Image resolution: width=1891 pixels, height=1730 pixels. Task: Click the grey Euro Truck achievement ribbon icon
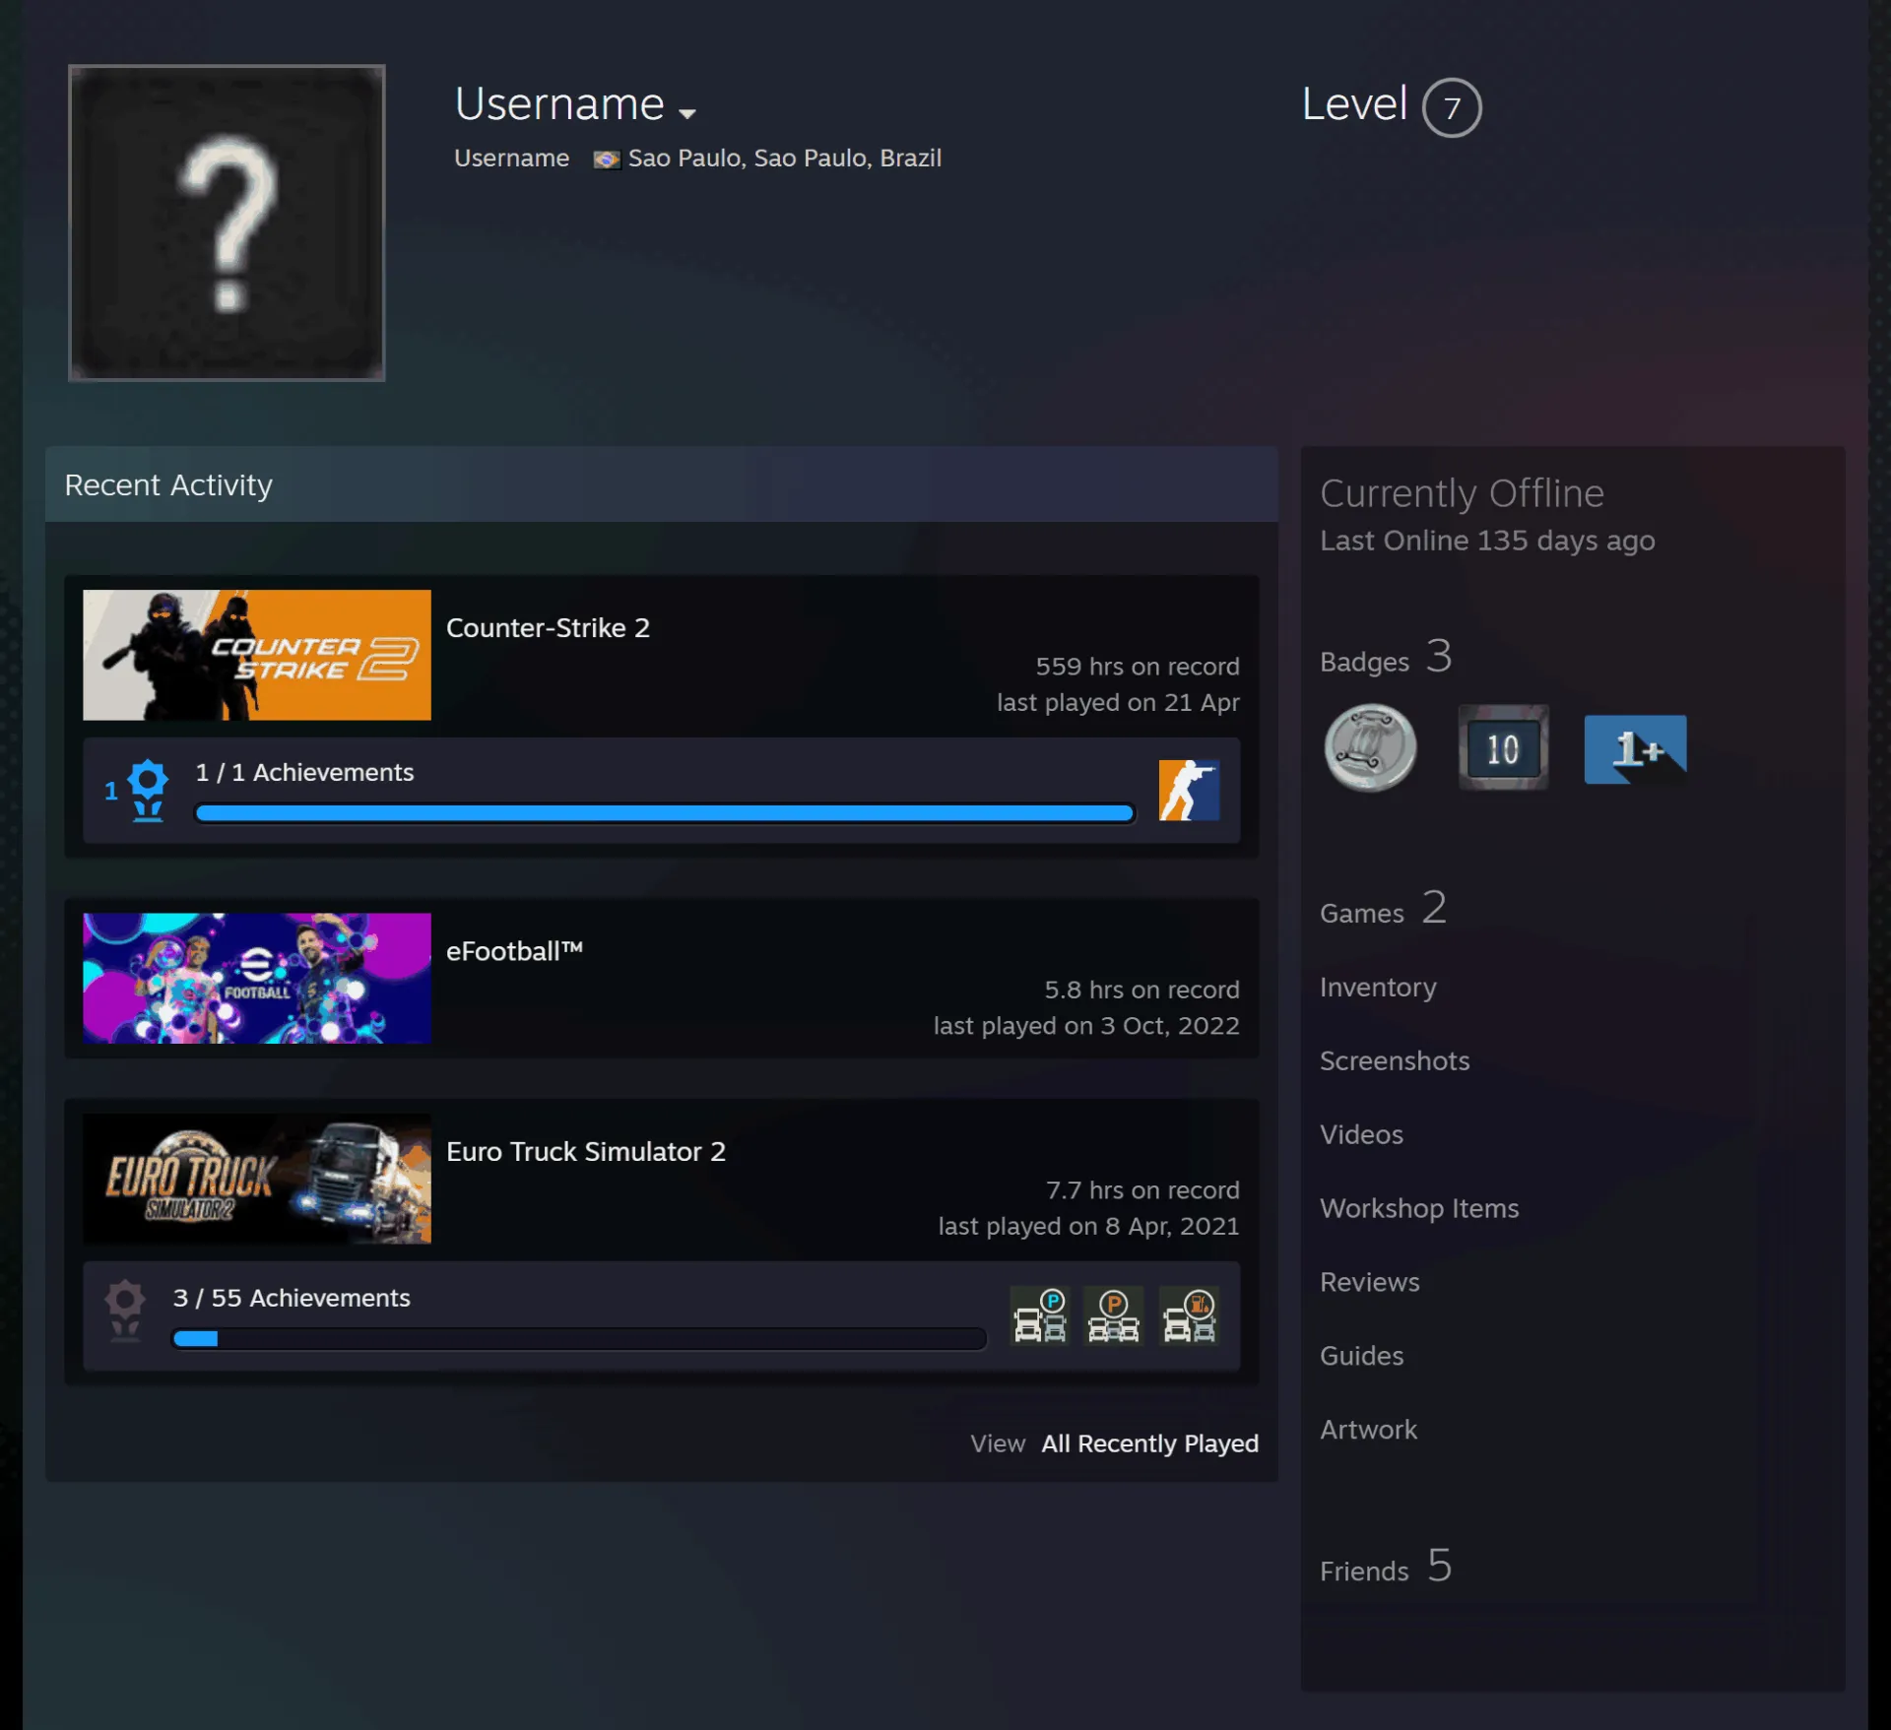click(x=125, y=1311)
